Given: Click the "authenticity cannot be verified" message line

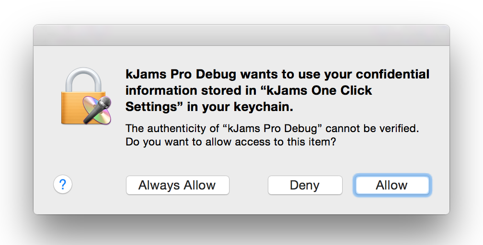Looking at the screenshot, I should [276, 128].
